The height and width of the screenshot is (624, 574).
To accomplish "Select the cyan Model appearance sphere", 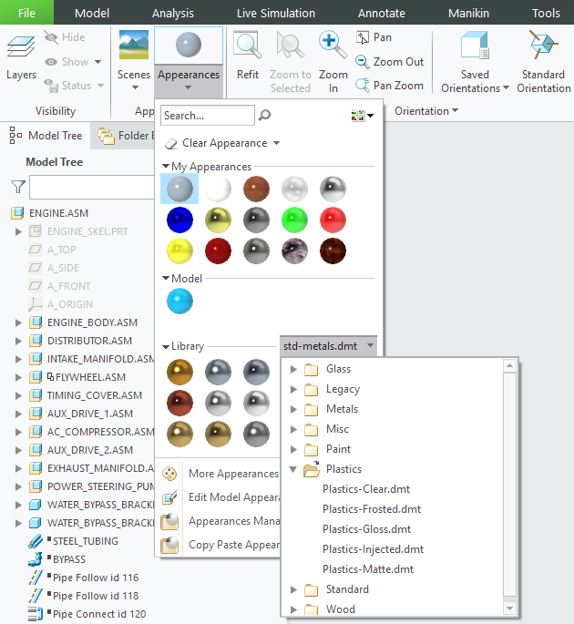I will point(179,301).
